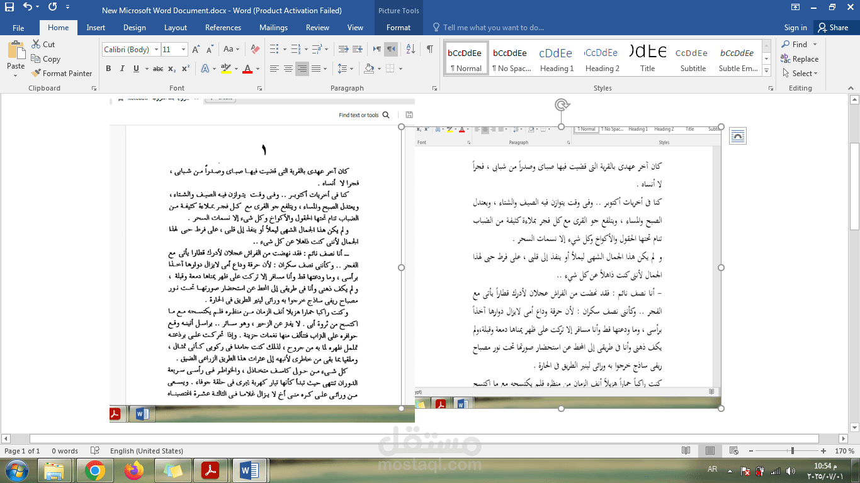Click the spelling proofing status icon

coord(95,451)
